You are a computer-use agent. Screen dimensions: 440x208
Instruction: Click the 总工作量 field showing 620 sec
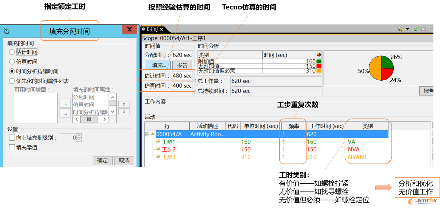coord(276,81)
